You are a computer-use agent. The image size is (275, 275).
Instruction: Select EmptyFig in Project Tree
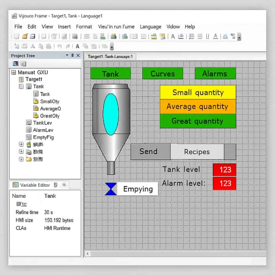[x=43, y=137]
